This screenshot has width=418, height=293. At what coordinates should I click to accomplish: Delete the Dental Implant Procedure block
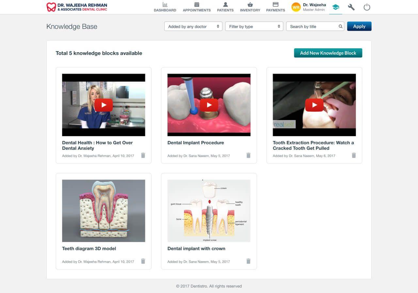point(249,155)
